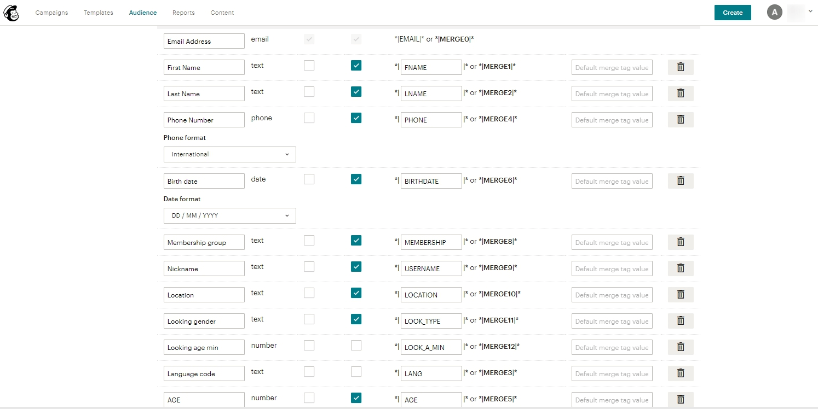Toggle required checkbox for Membership group

point(309,241)
